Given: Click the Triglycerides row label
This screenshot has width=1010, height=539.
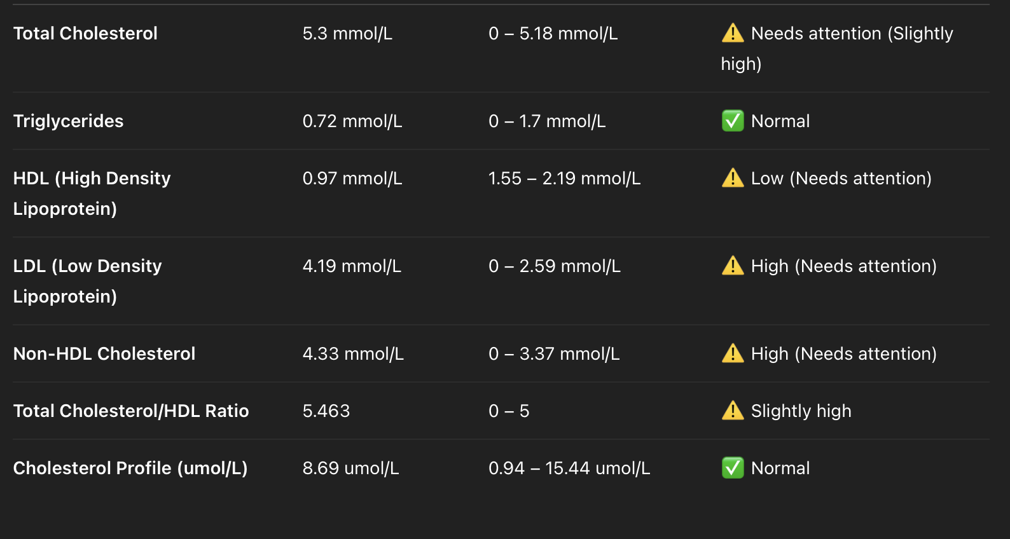Looking at the screenshot, I should (69, 121).
